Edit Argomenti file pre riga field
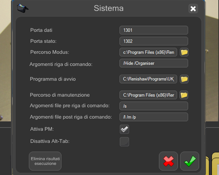Image resolution: width=219 pixels, height=175 pixels. pos(154,106)
